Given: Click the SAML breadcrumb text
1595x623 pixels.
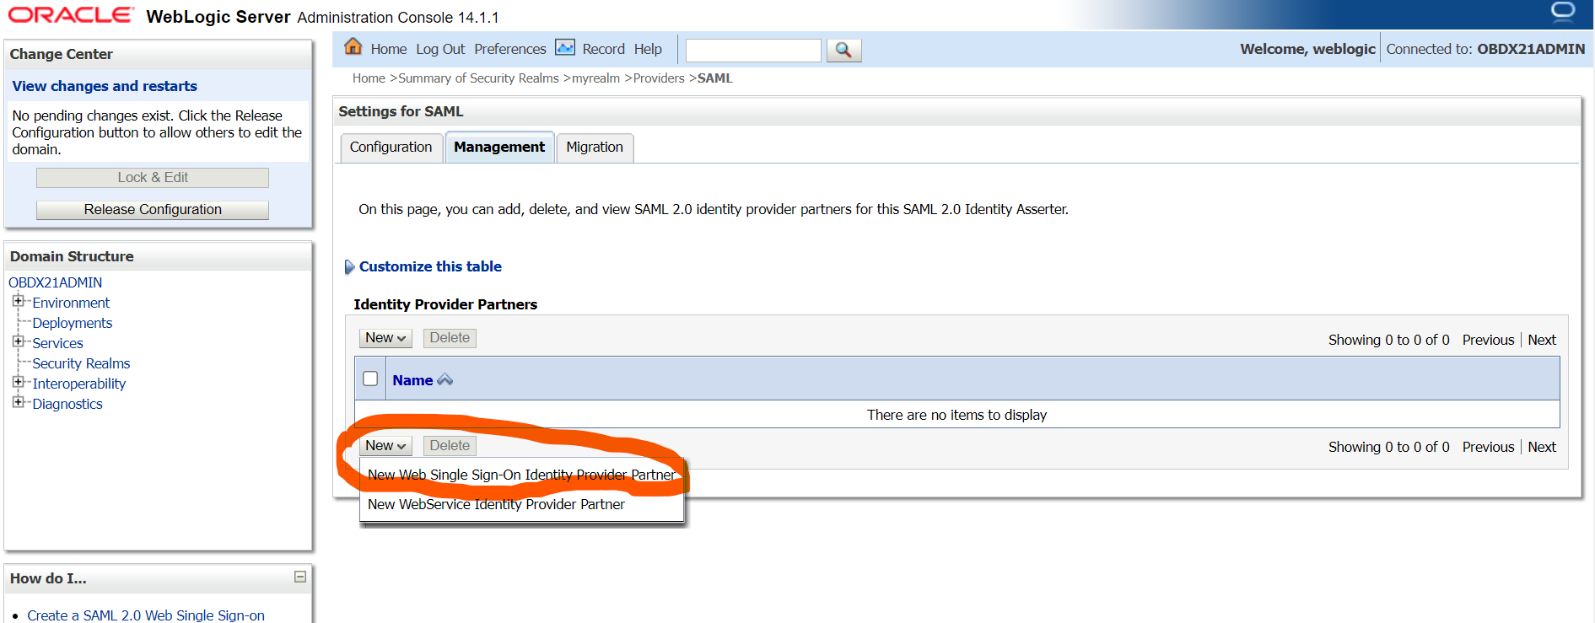Looking at the screenshot, I should (x=714, y=78).
